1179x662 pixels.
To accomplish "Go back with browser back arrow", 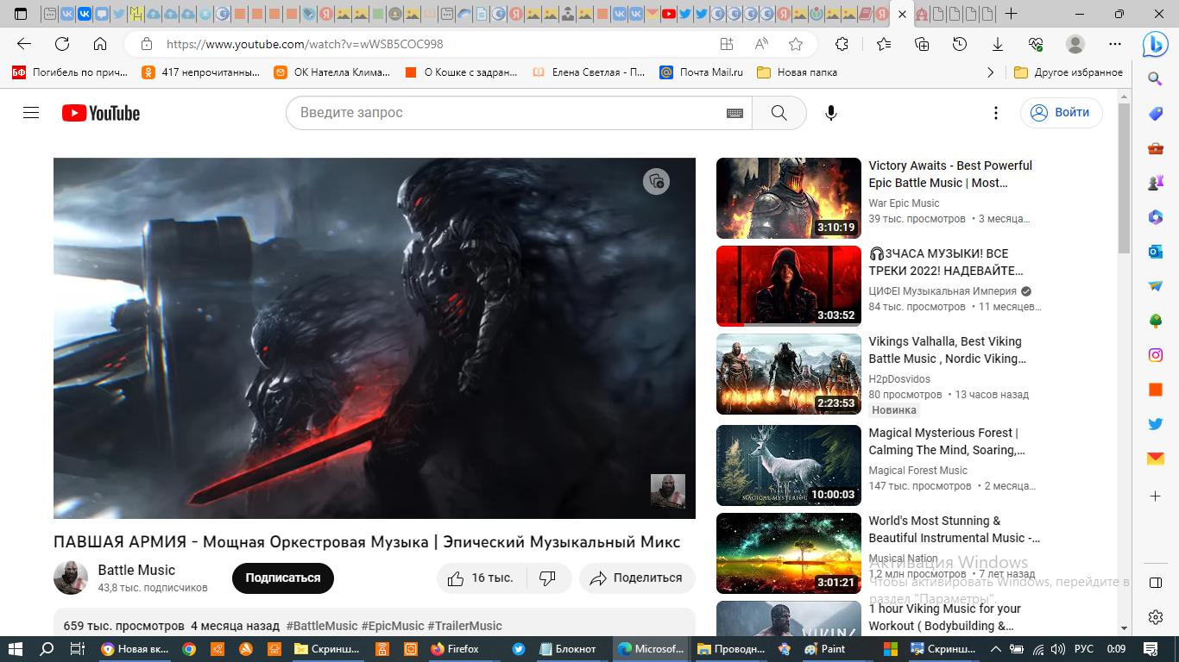I will [24, 44].
